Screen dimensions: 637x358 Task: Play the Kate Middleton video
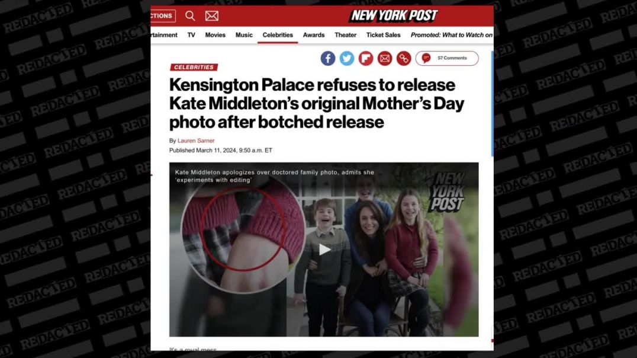(x=324, y=250)
